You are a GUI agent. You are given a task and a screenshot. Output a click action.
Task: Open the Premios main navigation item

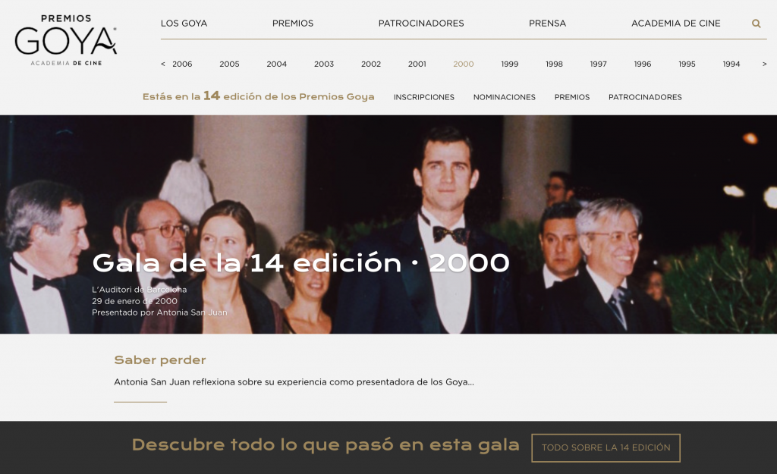coord(292,24)
